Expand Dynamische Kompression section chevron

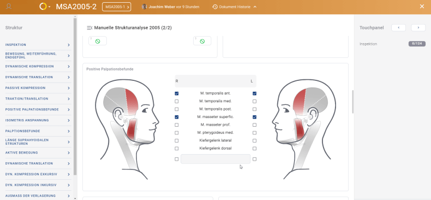coord(68,67)
